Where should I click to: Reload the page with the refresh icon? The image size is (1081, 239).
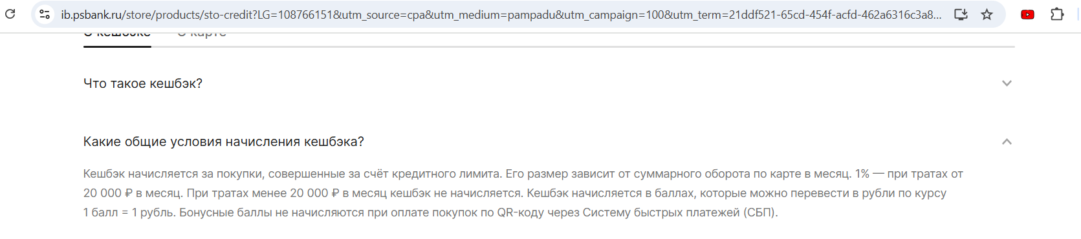(10, 14)
